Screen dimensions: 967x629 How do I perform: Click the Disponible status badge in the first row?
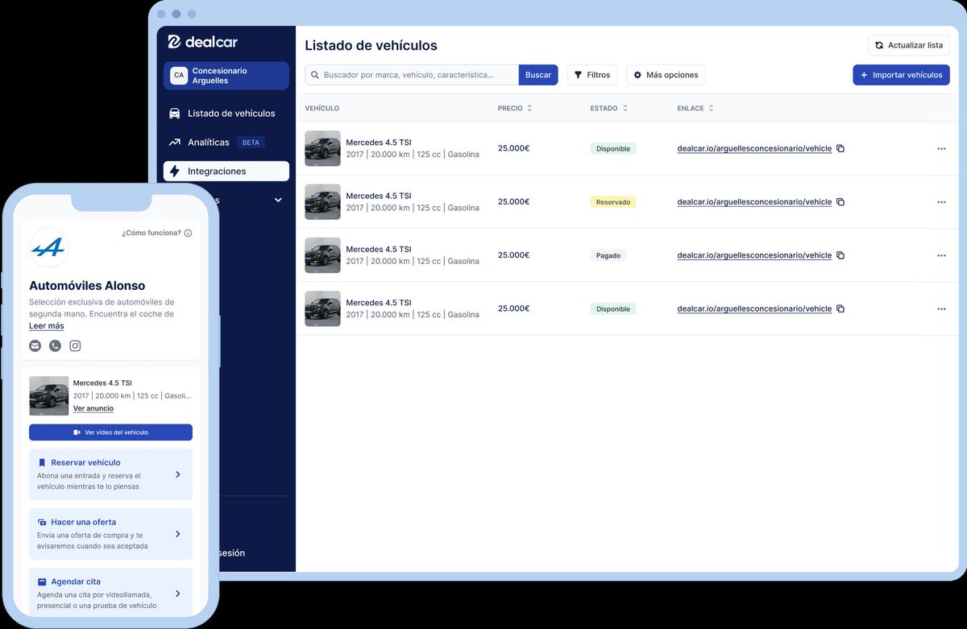613,148
